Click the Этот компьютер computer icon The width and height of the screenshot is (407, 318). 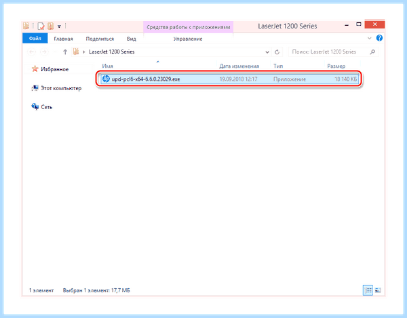tap(35, 88)
